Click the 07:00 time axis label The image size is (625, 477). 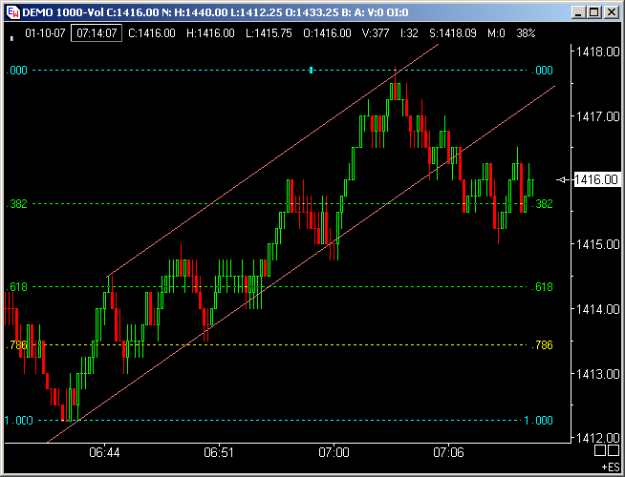334,453
